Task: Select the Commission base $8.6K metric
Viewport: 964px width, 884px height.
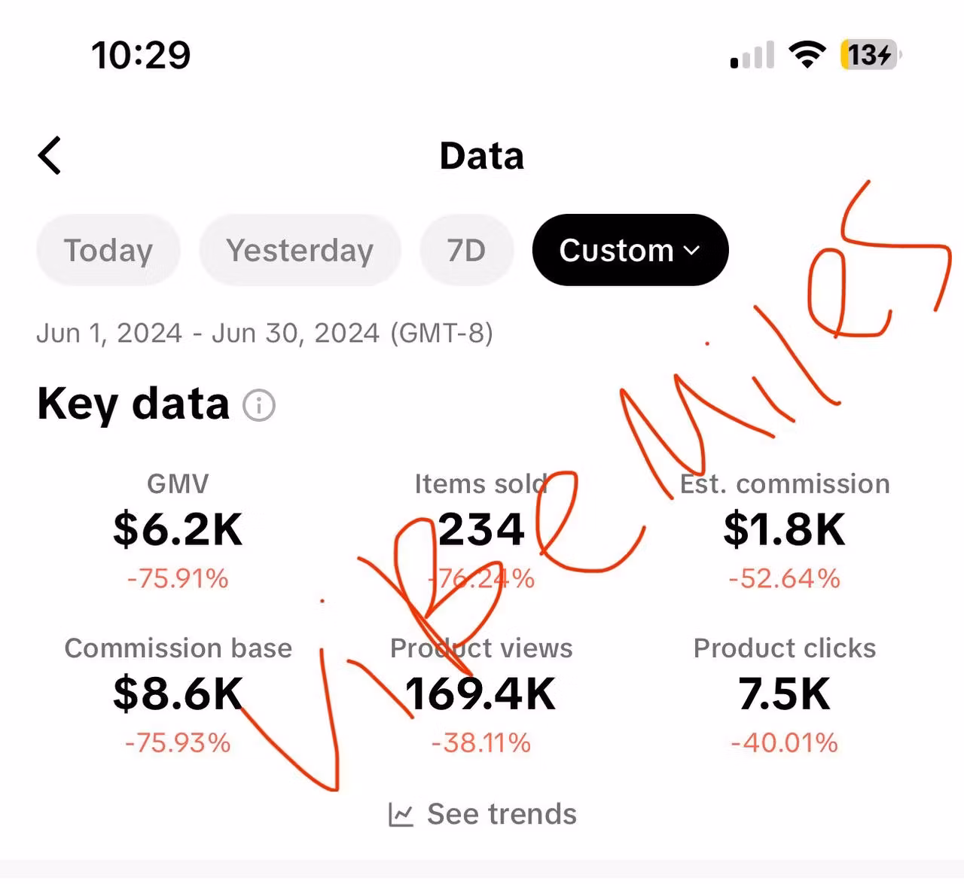Action: [x=178, y=693]
